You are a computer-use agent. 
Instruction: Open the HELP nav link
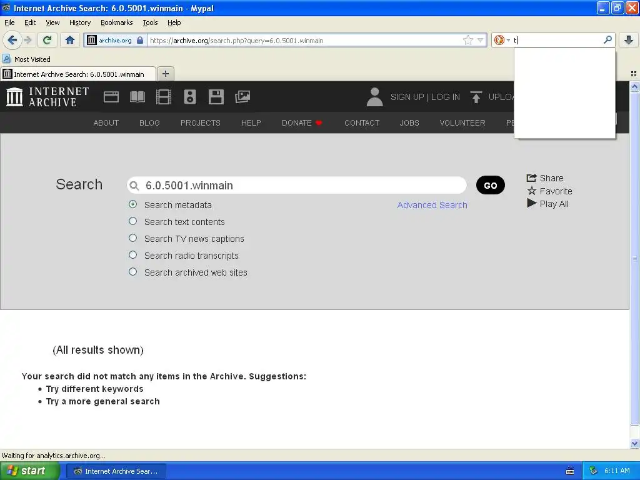click(x=251, y=123)
